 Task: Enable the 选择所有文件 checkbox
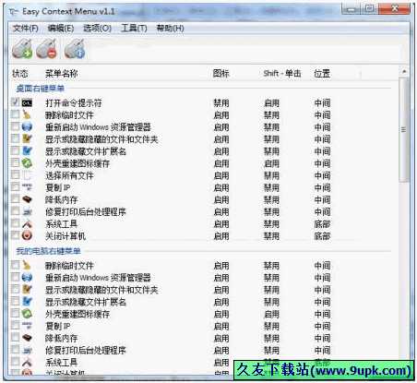click(15, 174)
